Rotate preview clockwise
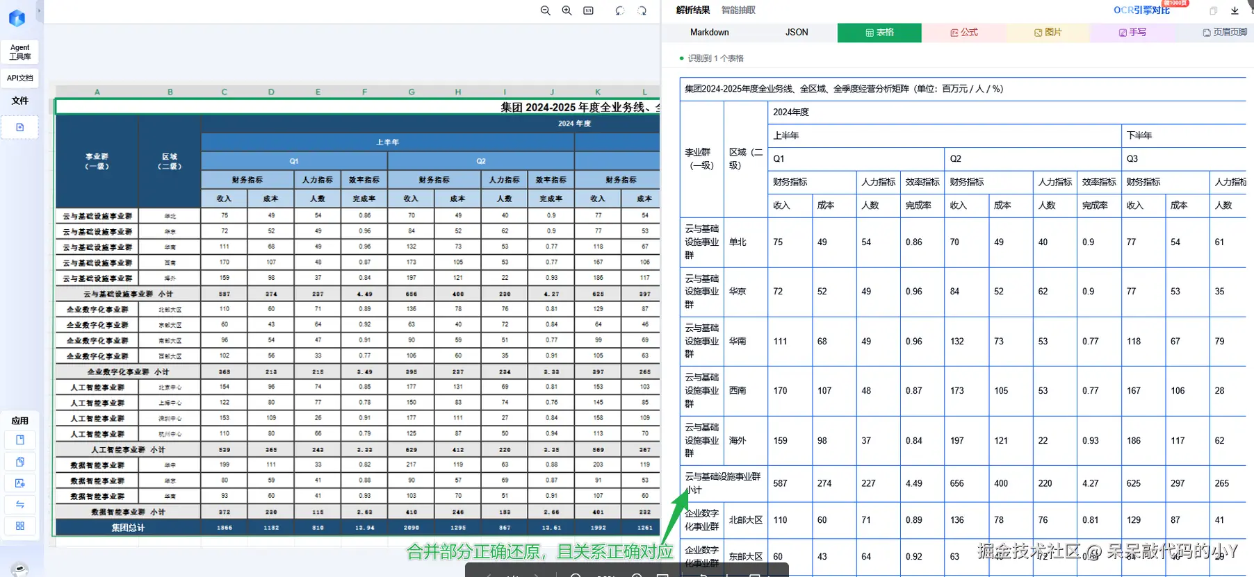 pos(642,10)
